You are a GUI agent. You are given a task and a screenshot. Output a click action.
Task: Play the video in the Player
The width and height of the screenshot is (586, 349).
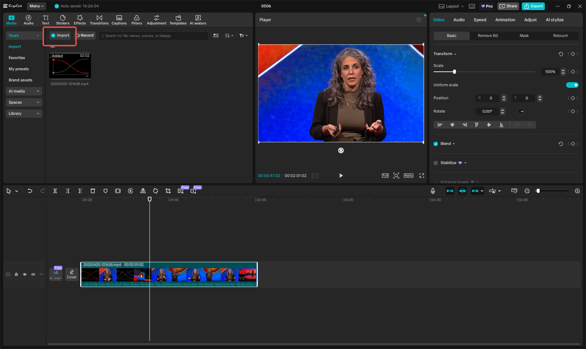pyautogui.click(x=341, y=176)
